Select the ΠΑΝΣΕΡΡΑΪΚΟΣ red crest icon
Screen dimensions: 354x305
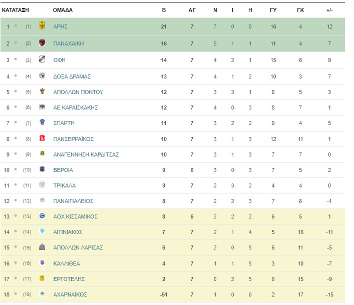42,138
